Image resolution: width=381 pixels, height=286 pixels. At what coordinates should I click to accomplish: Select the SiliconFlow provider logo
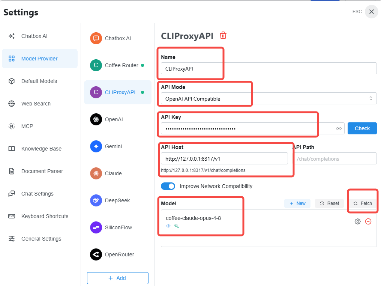tap(96, 227)
